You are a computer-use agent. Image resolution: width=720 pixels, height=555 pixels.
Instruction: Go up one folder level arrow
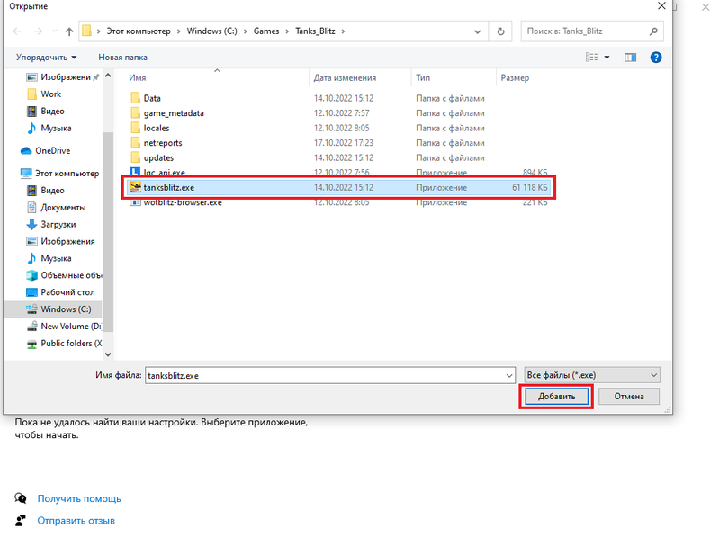click(69, 31)
